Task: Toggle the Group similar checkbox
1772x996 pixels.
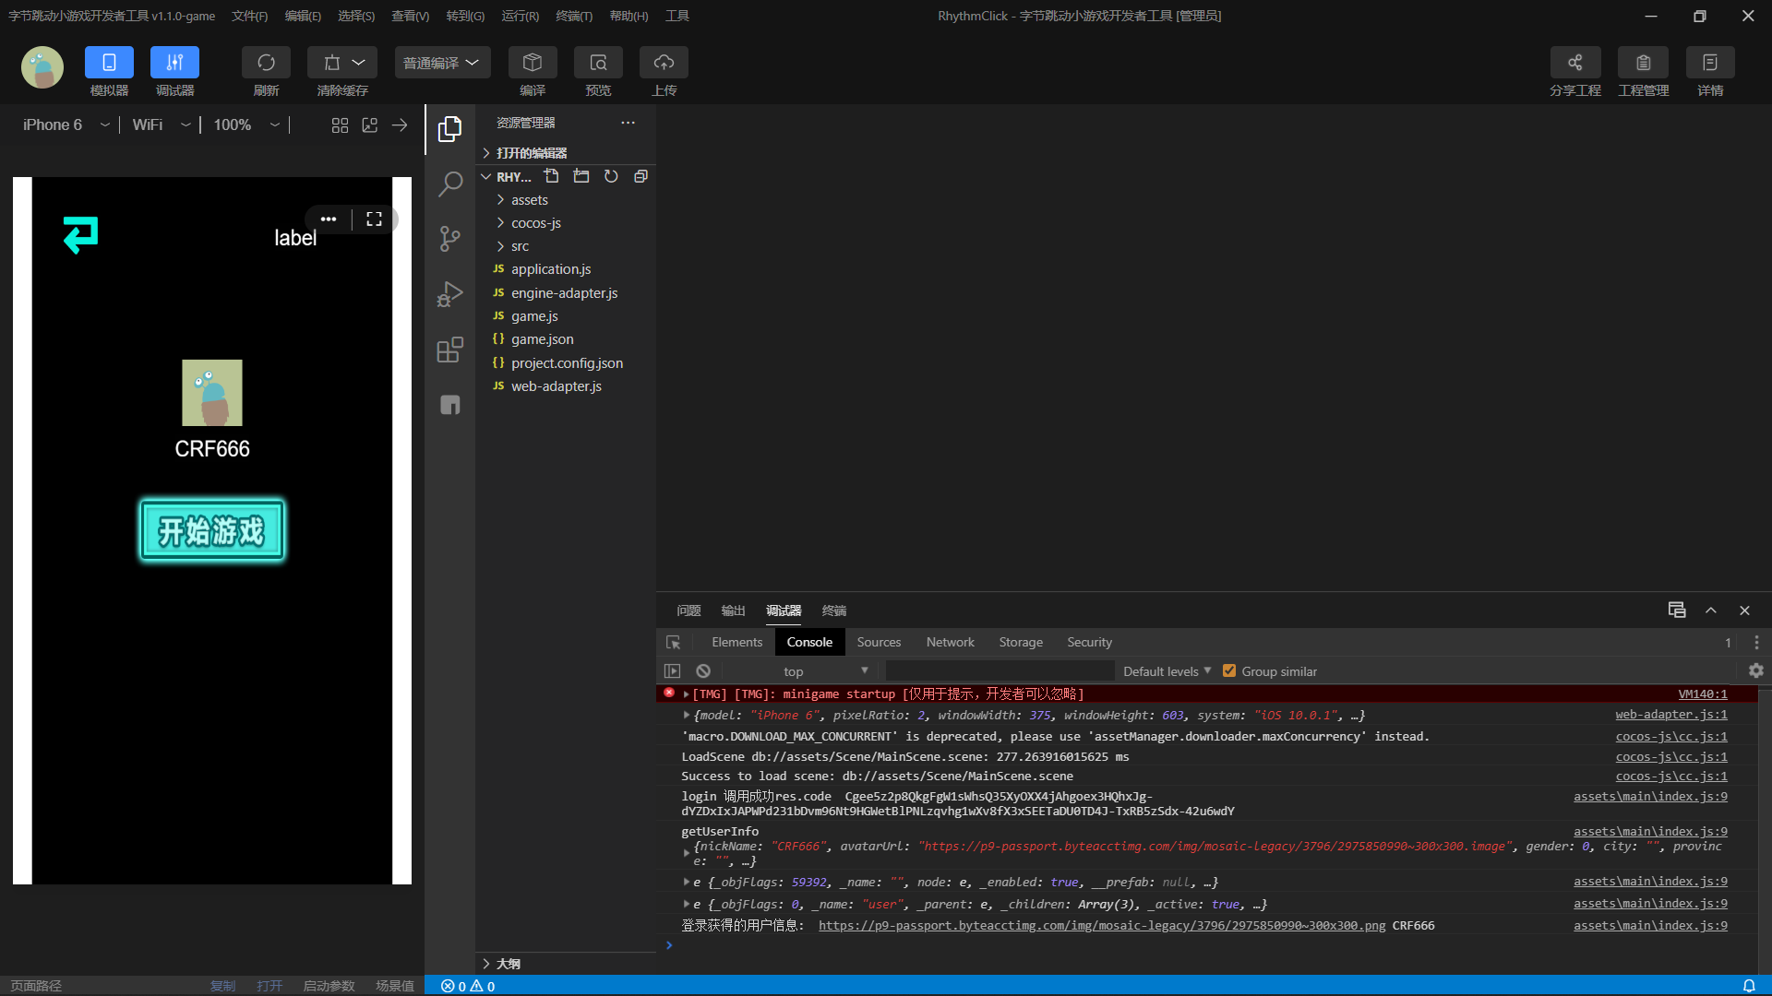Action: point(1229,671)
